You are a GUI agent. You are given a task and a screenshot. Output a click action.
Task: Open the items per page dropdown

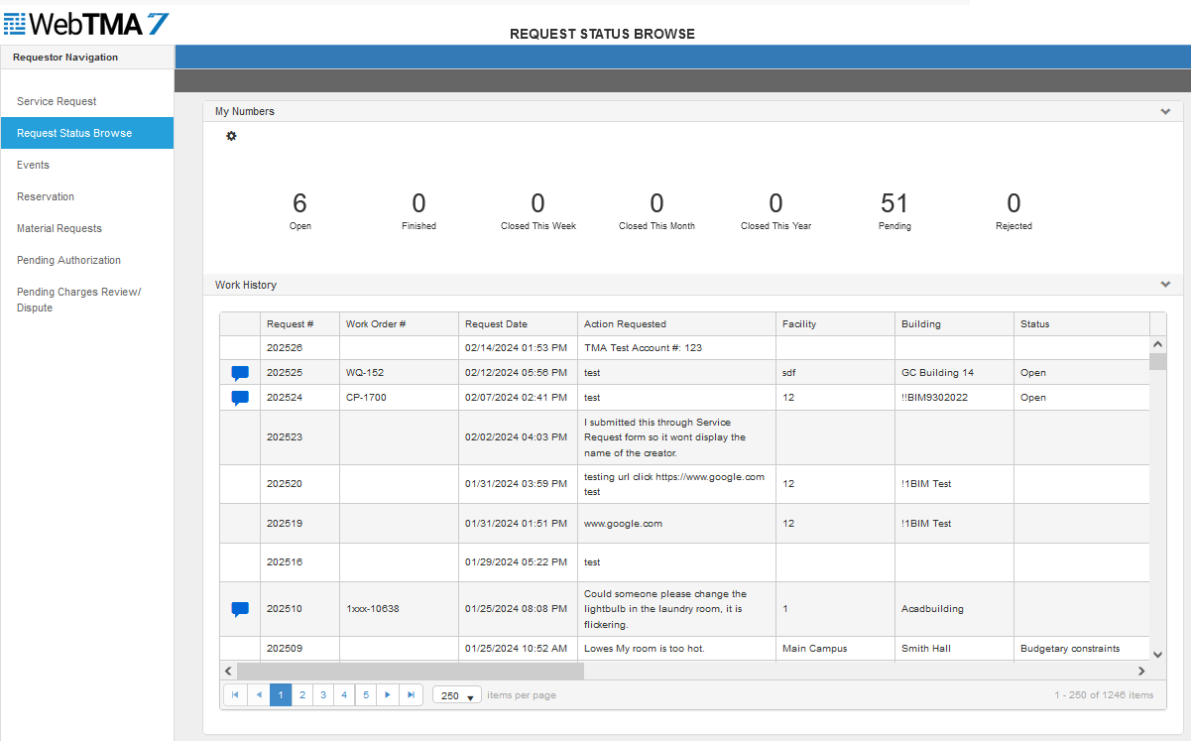456,694
